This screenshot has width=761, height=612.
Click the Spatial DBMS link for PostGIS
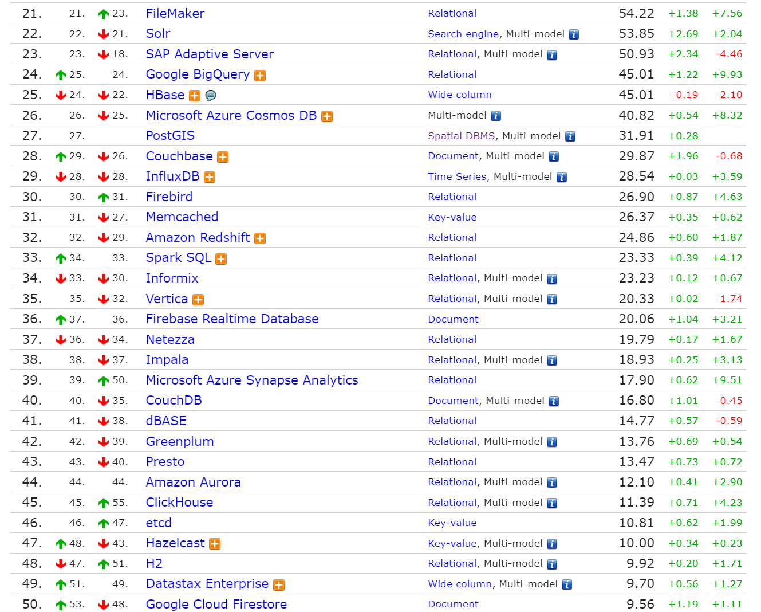click(x=462, y=136)
